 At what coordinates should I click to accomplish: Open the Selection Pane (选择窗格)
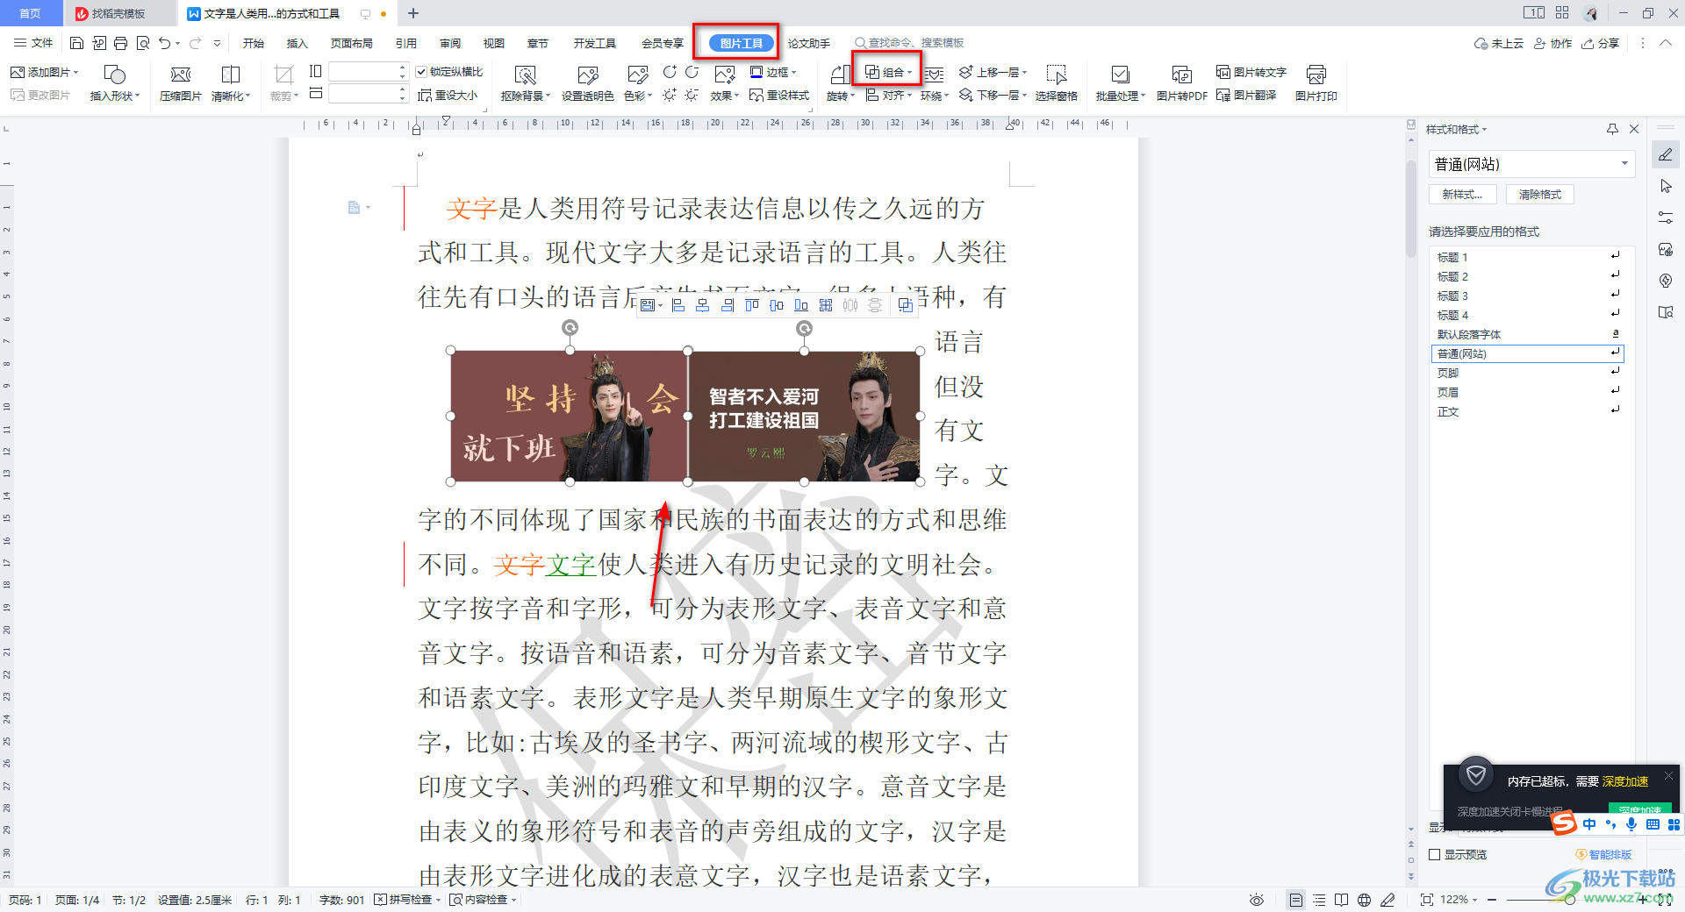tap(1056, 82)
